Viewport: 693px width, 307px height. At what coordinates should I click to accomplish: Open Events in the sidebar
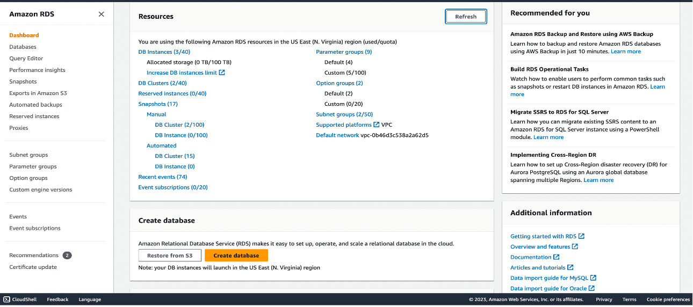pos(18,217)
